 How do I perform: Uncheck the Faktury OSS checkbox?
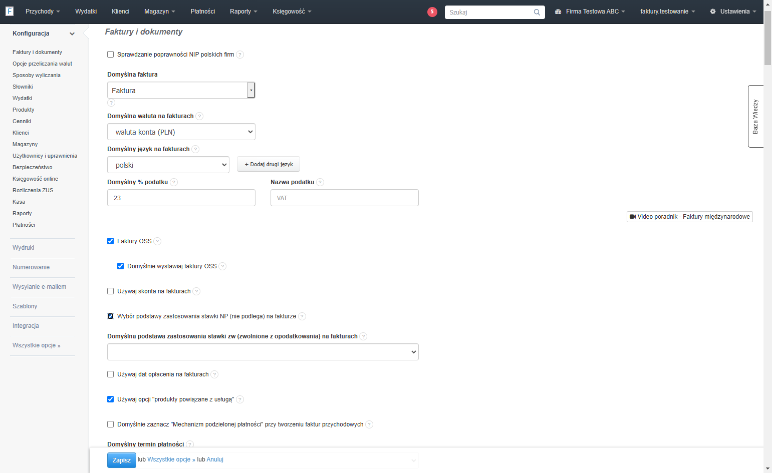[111, 241]
